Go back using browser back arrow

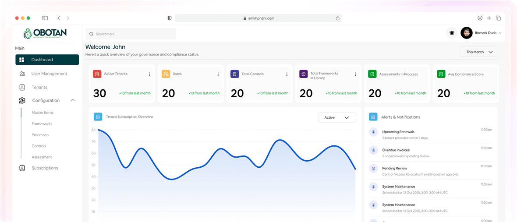[58, 18]
